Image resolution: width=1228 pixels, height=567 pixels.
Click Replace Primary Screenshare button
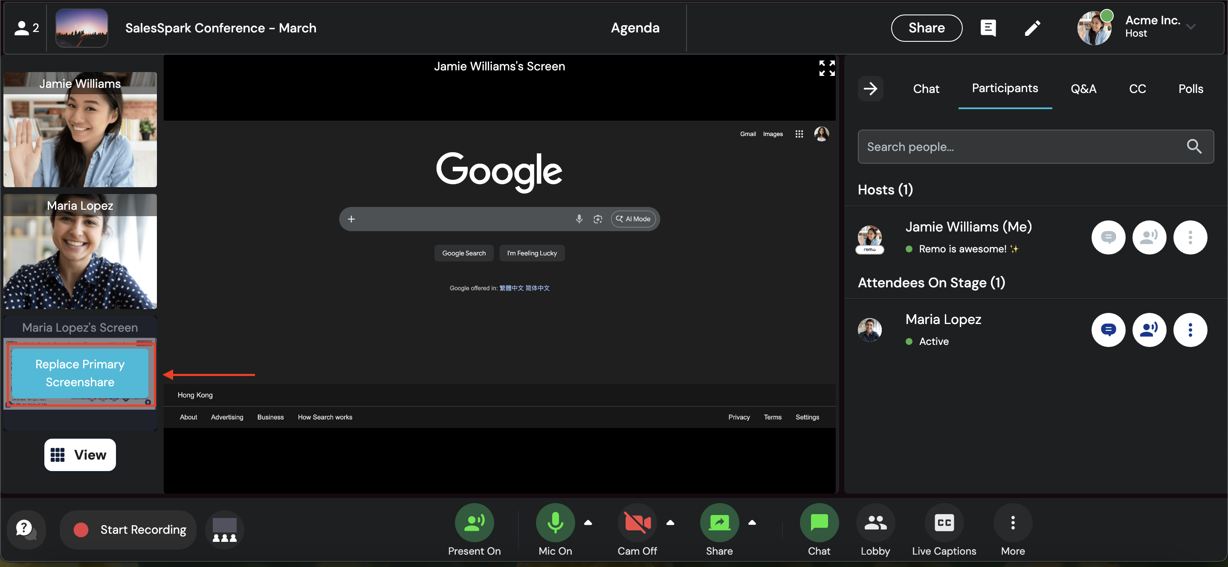coord(80,373)
